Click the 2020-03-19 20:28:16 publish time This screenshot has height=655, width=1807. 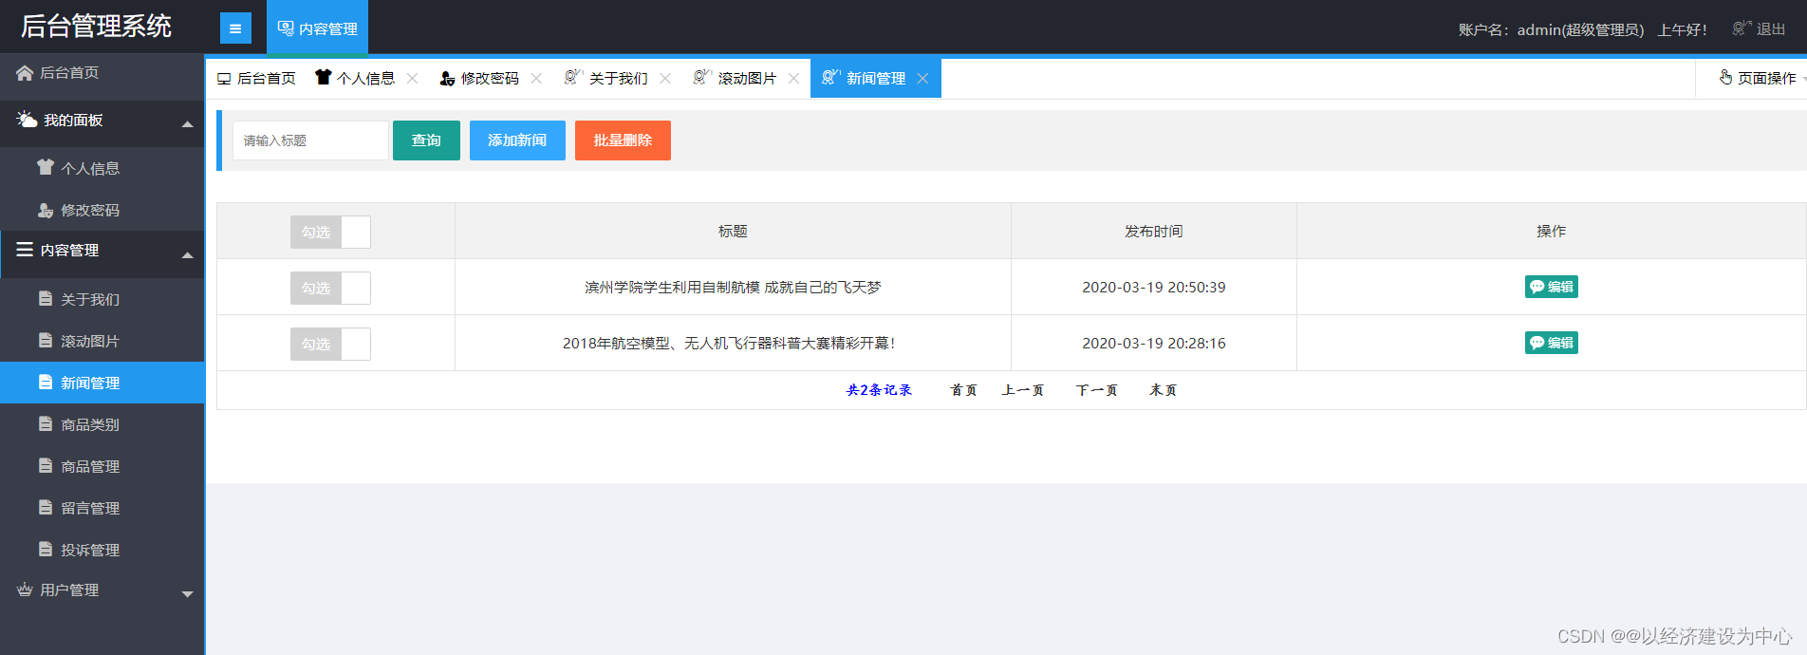click(1154, 343)
